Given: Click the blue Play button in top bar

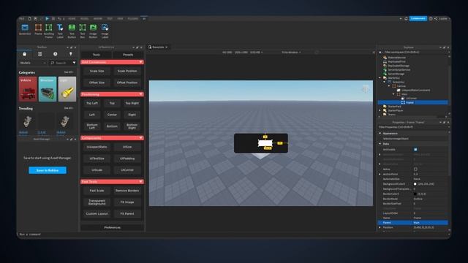Looking at the screenshot, I should (47, 18).
